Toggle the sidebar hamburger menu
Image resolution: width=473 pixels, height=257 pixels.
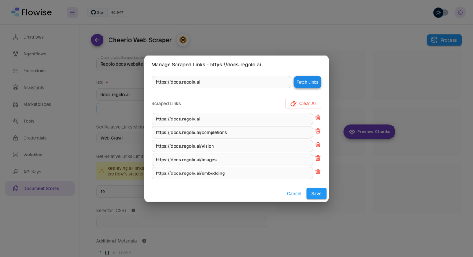73,12
